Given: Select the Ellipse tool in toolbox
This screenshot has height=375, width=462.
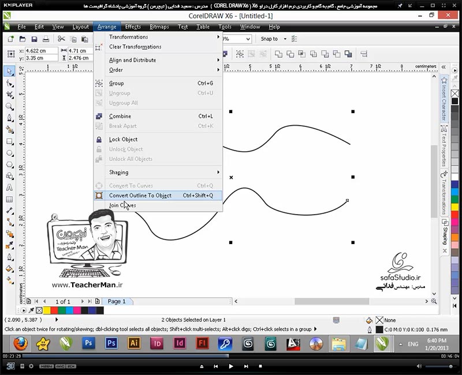Looking at the screenshot, I should click(x=9, y=153).
